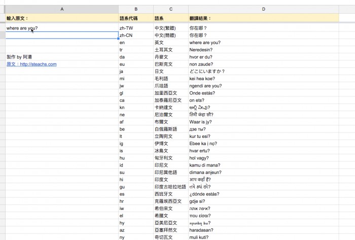The image size is (355, 240).
Task: Select column B header
Action: [136, 9]
